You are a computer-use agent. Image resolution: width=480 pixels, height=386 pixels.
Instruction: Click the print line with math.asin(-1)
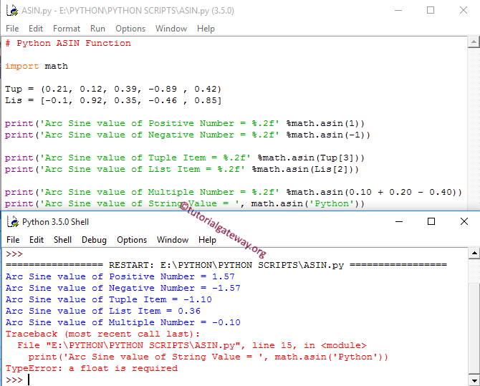click(188, 135)
